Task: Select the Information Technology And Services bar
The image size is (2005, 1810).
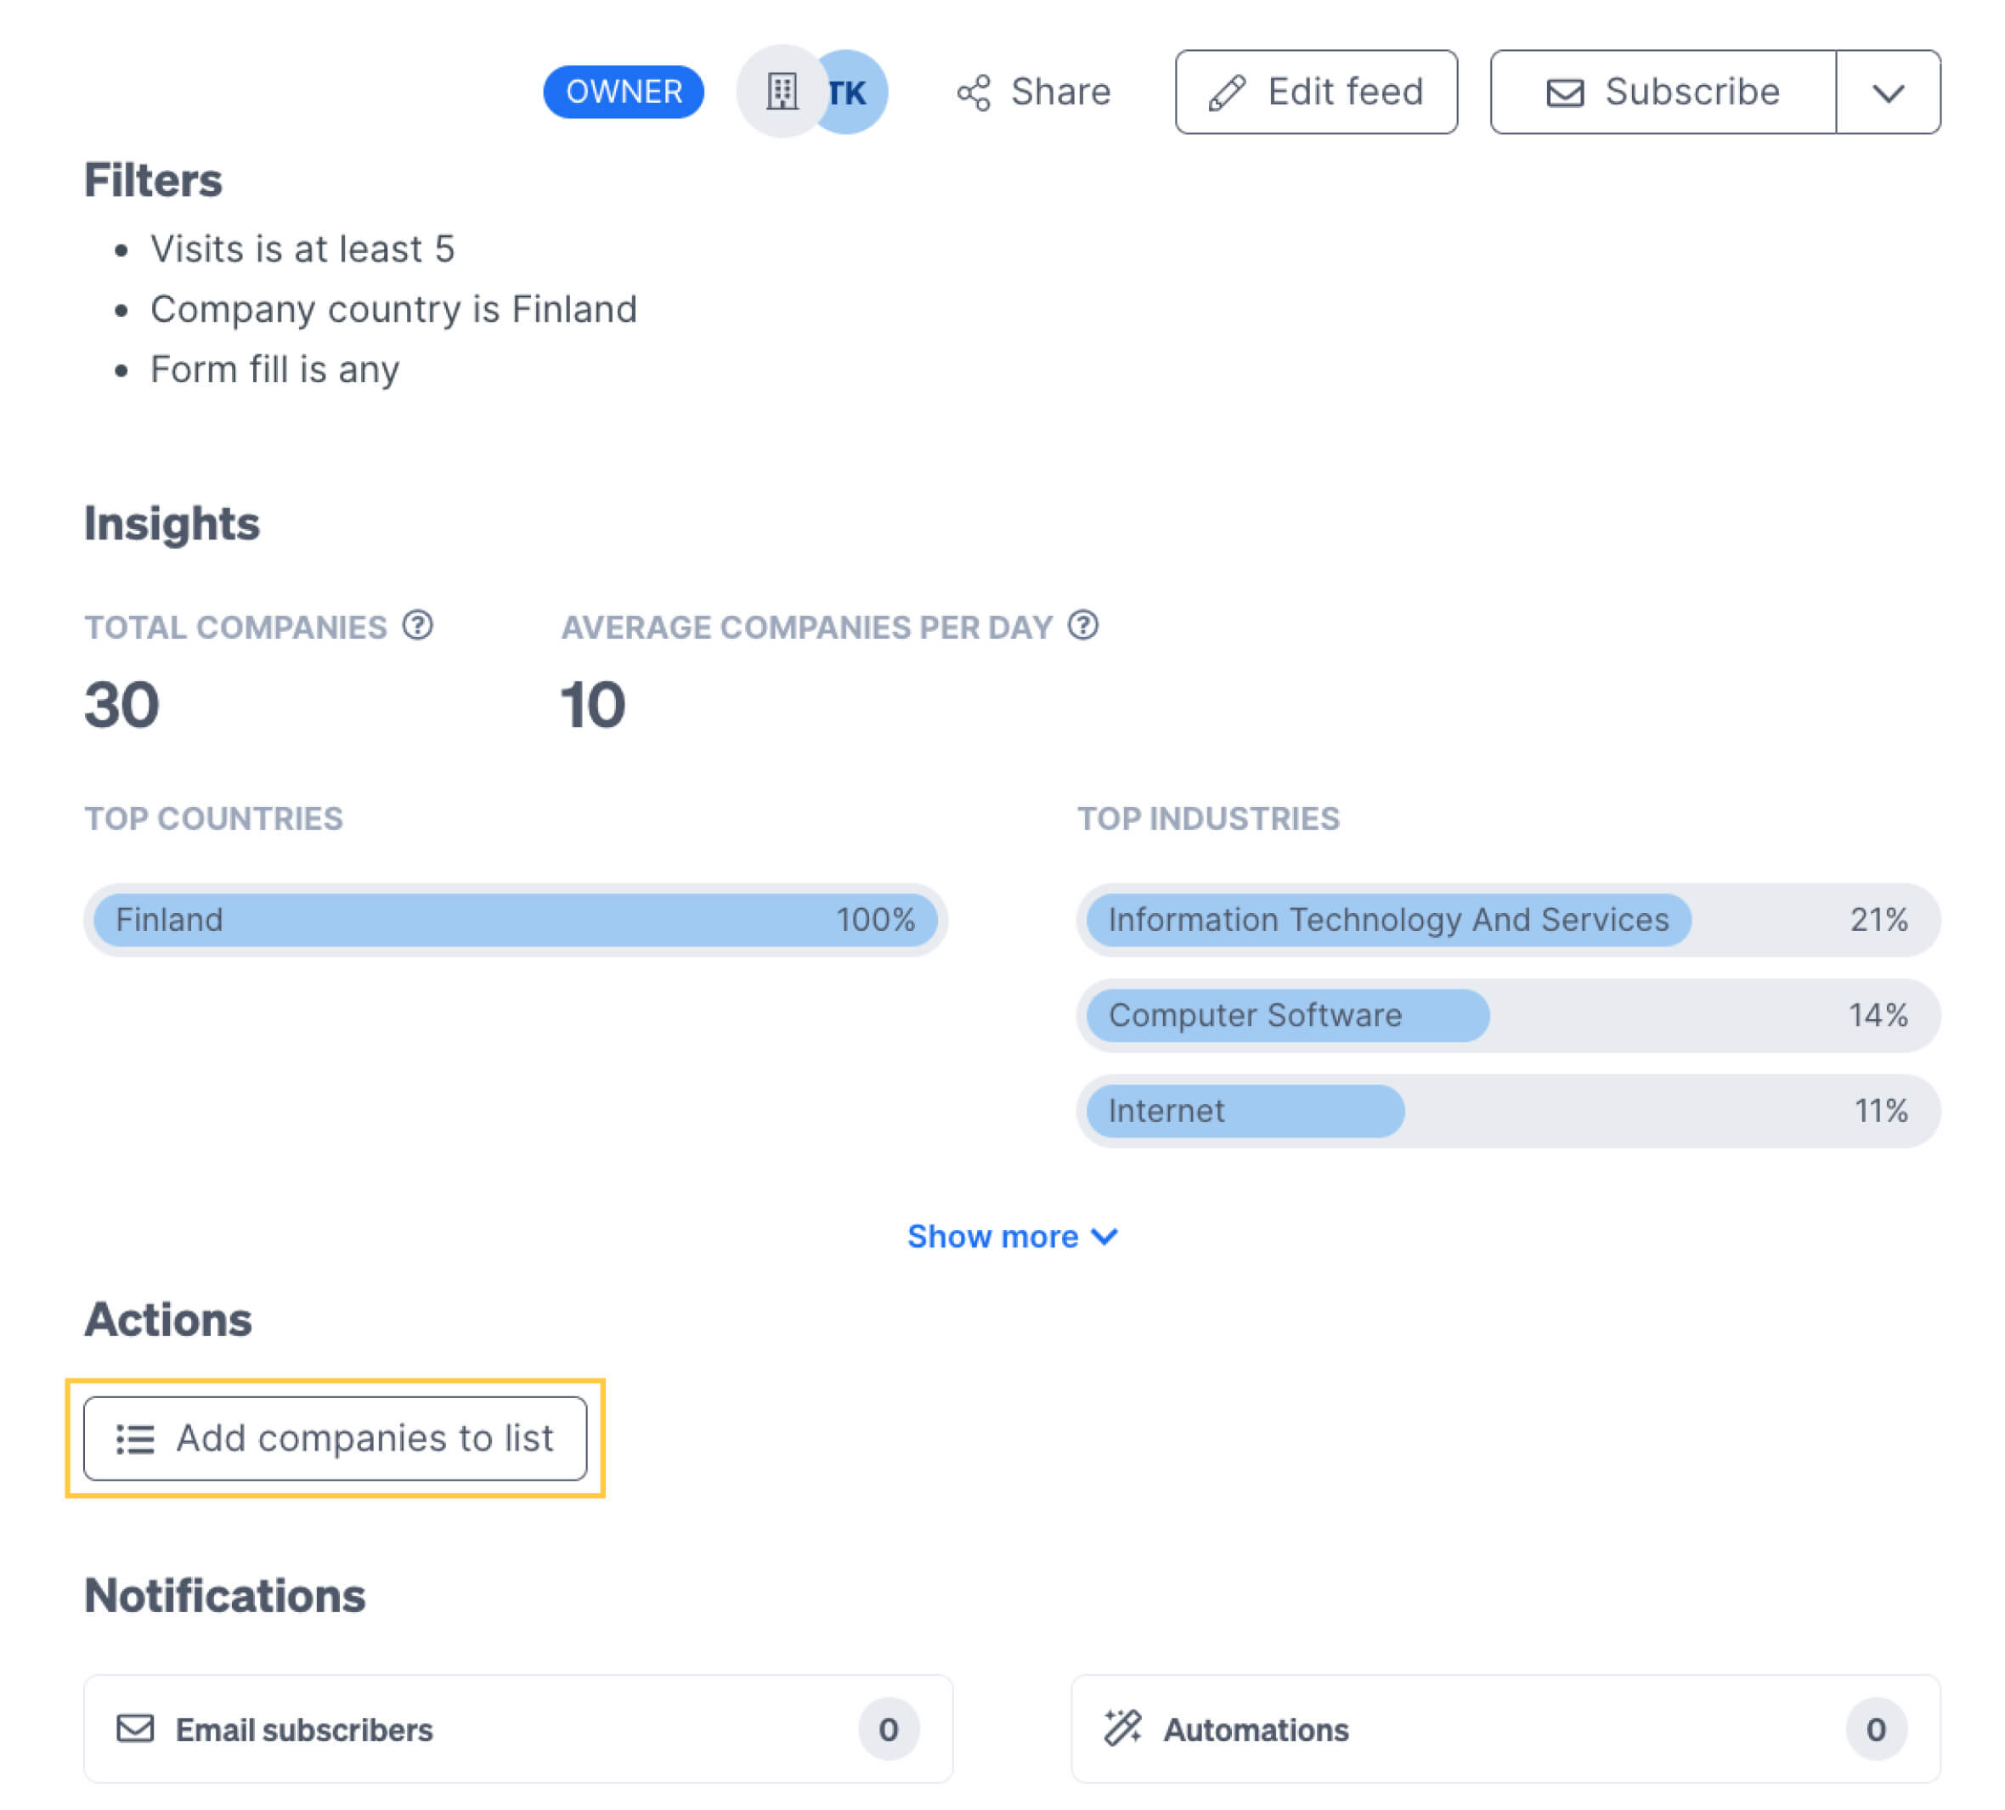Action: coord(1387,920)
